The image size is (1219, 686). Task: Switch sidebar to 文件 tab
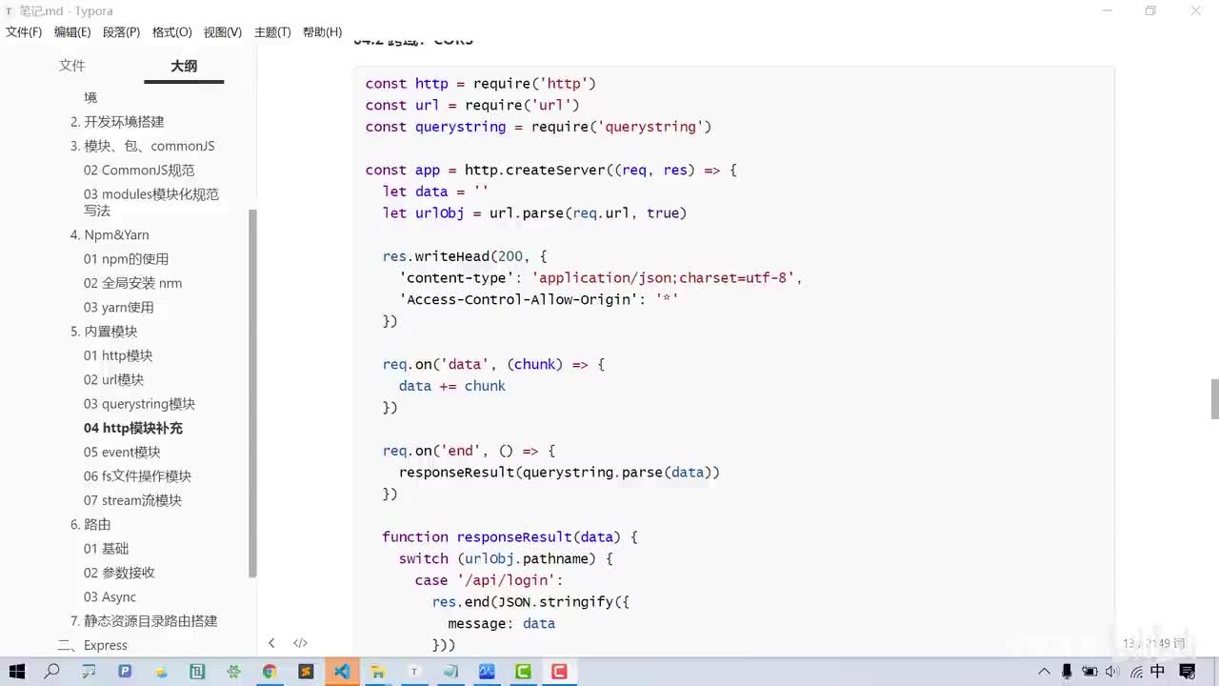(72, 66)
